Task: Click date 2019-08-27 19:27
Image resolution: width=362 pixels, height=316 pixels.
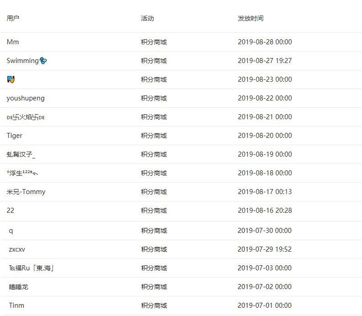Action: tap(265, 61)
